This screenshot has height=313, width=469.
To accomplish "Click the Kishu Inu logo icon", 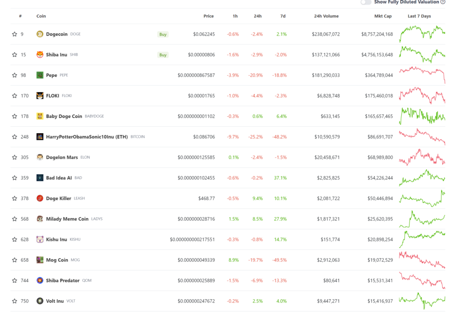I will [x=40, y=239].
